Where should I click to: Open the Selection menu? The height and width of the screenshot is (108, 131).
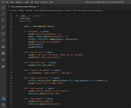19,2
